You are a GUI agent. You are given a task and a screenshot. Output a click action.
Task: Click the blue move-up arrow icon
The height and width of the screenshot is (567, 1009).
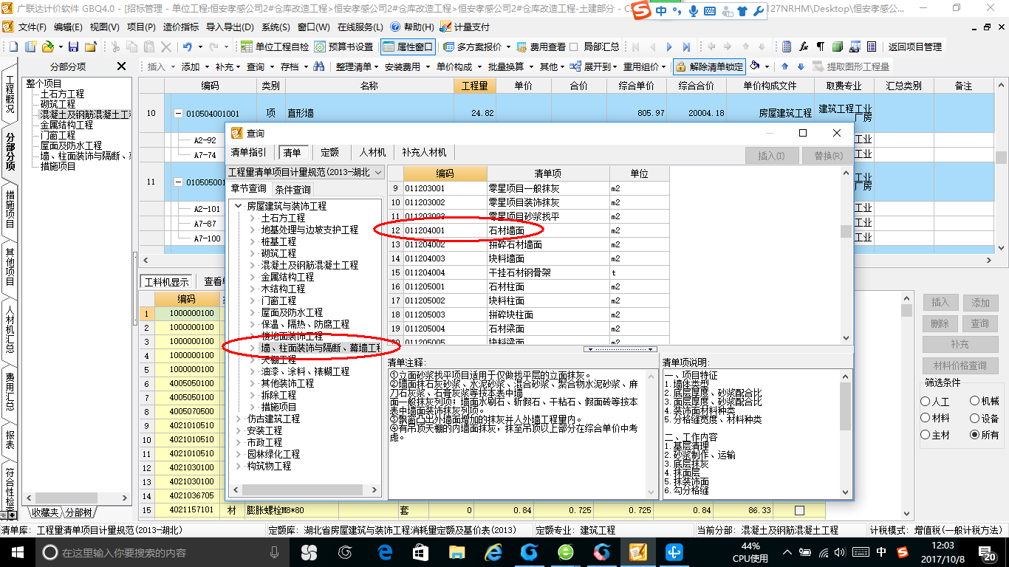pyautogui.click(x=785, y=66)
